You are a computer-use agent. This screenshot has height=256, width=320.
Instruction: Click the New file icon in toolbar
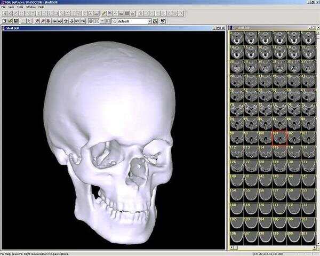pyautogui.click(x=4, y=21)
